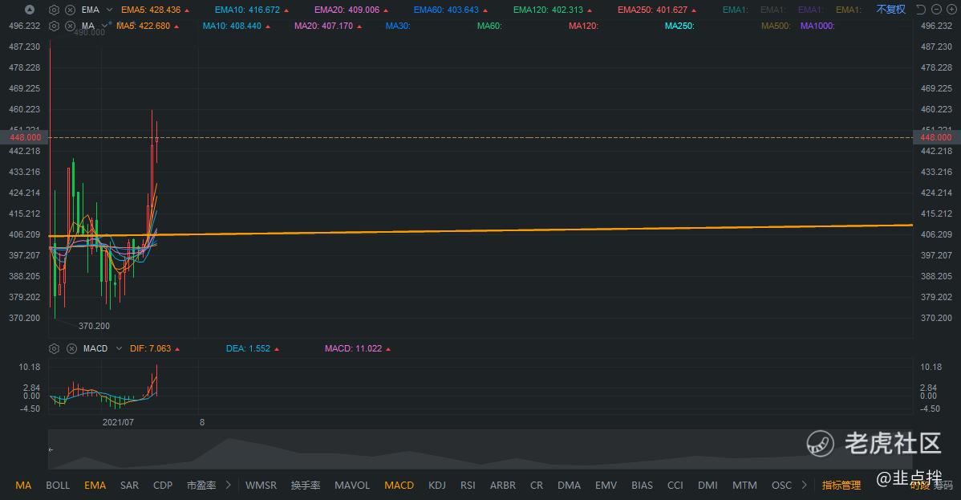Open EMA indicator settings gear

pos(54,10)
